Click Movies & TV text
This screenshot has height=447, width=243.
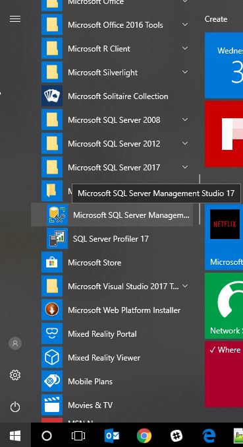coord(90,405)
